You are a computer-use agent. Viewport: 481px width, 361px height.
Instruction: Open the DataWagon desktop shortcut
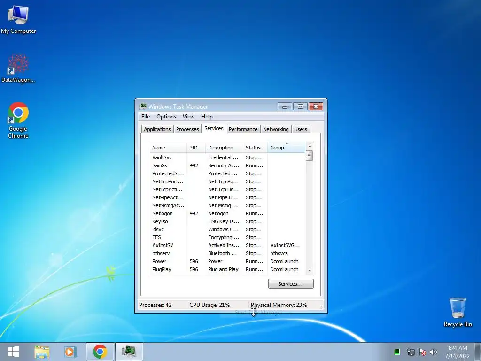click(x=18, y=68)
